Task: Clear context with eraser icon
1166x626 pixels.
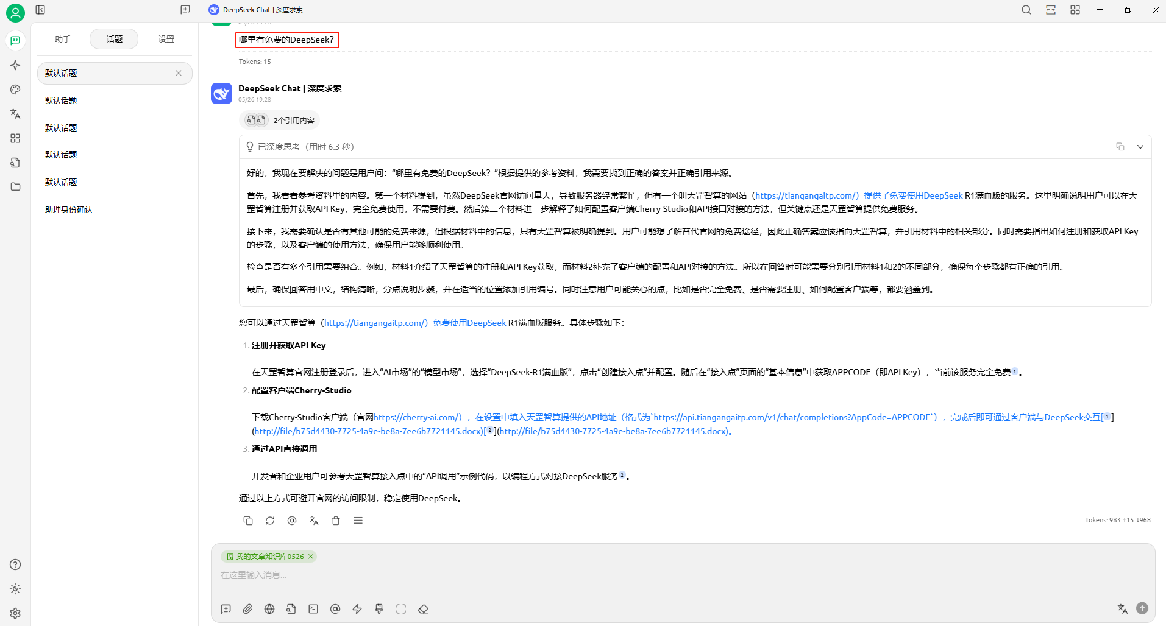Action: [x=423, y=609]
